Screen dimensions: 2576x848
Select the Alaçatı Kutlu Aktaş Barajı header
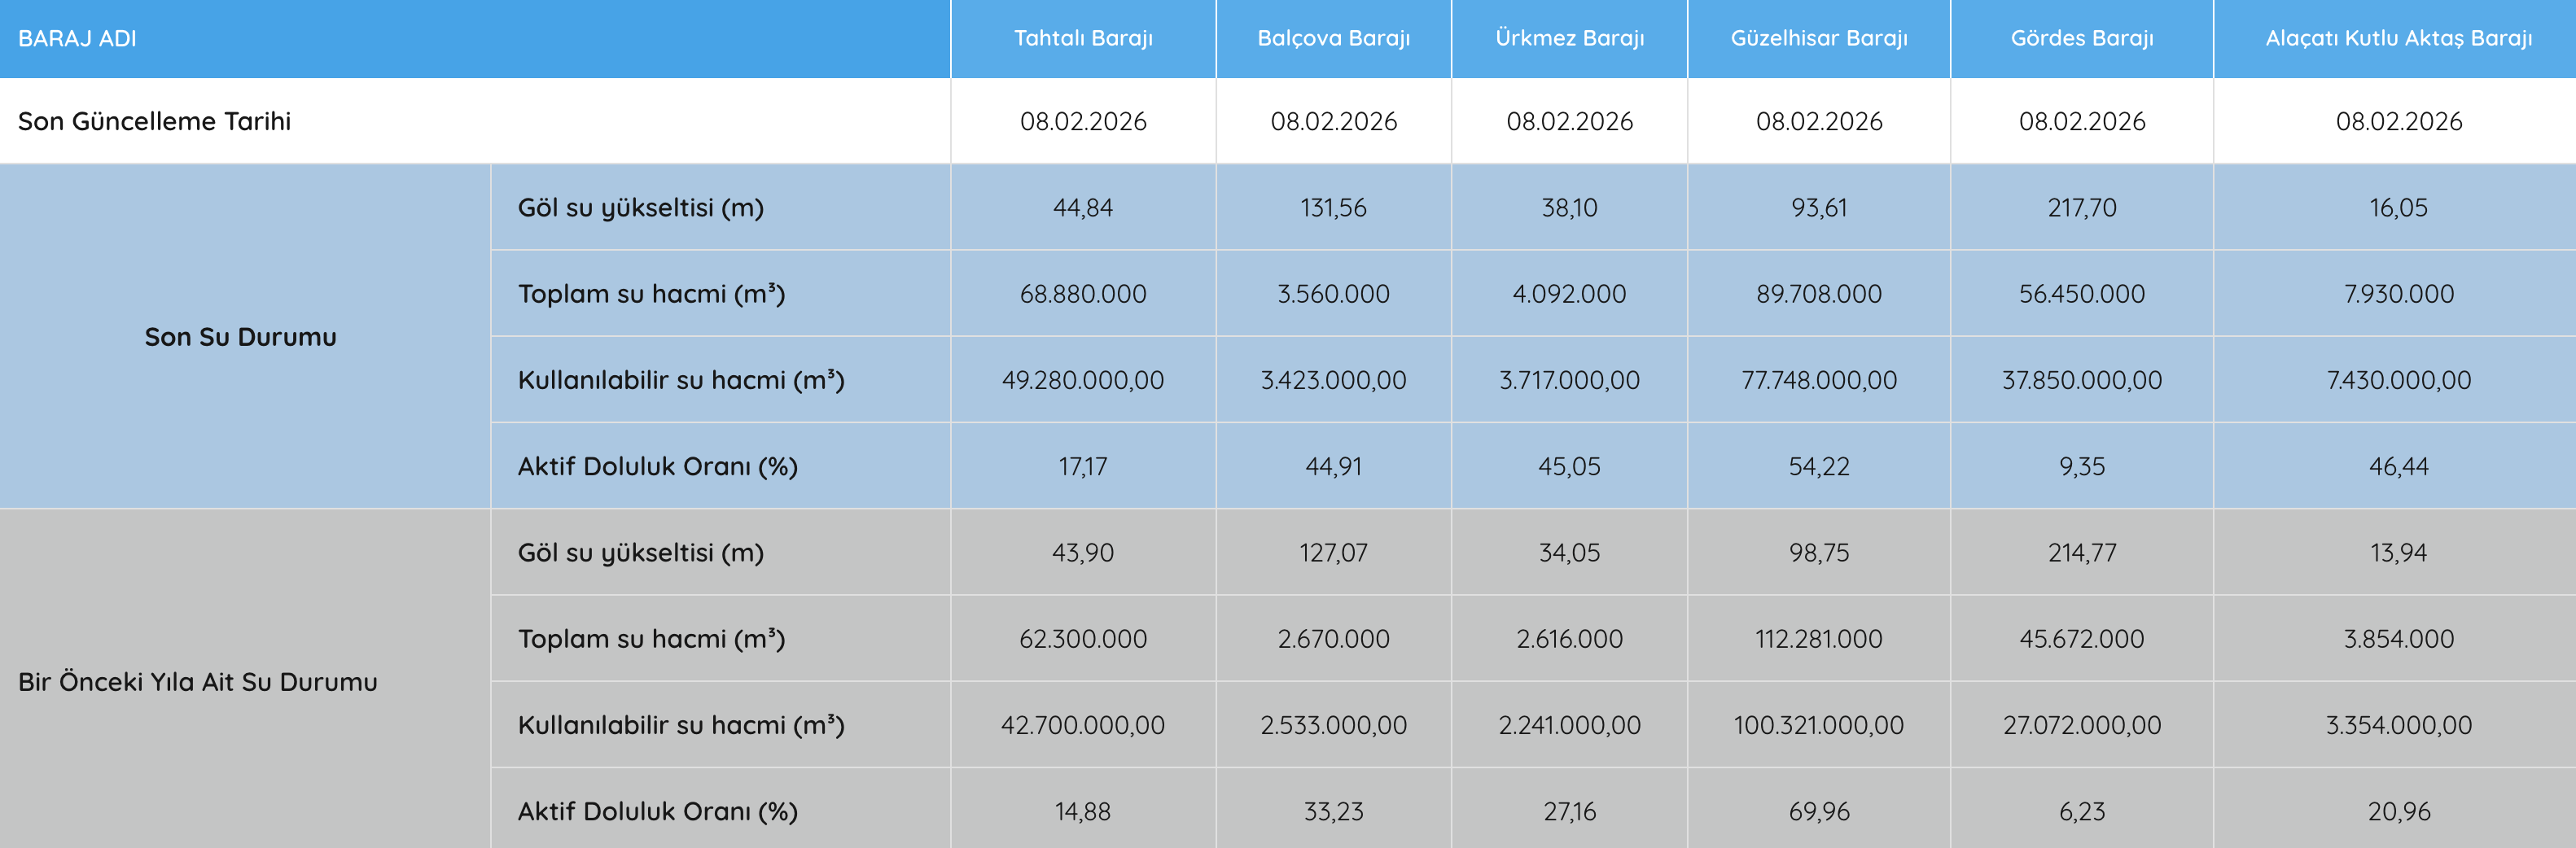(2398, 38)
